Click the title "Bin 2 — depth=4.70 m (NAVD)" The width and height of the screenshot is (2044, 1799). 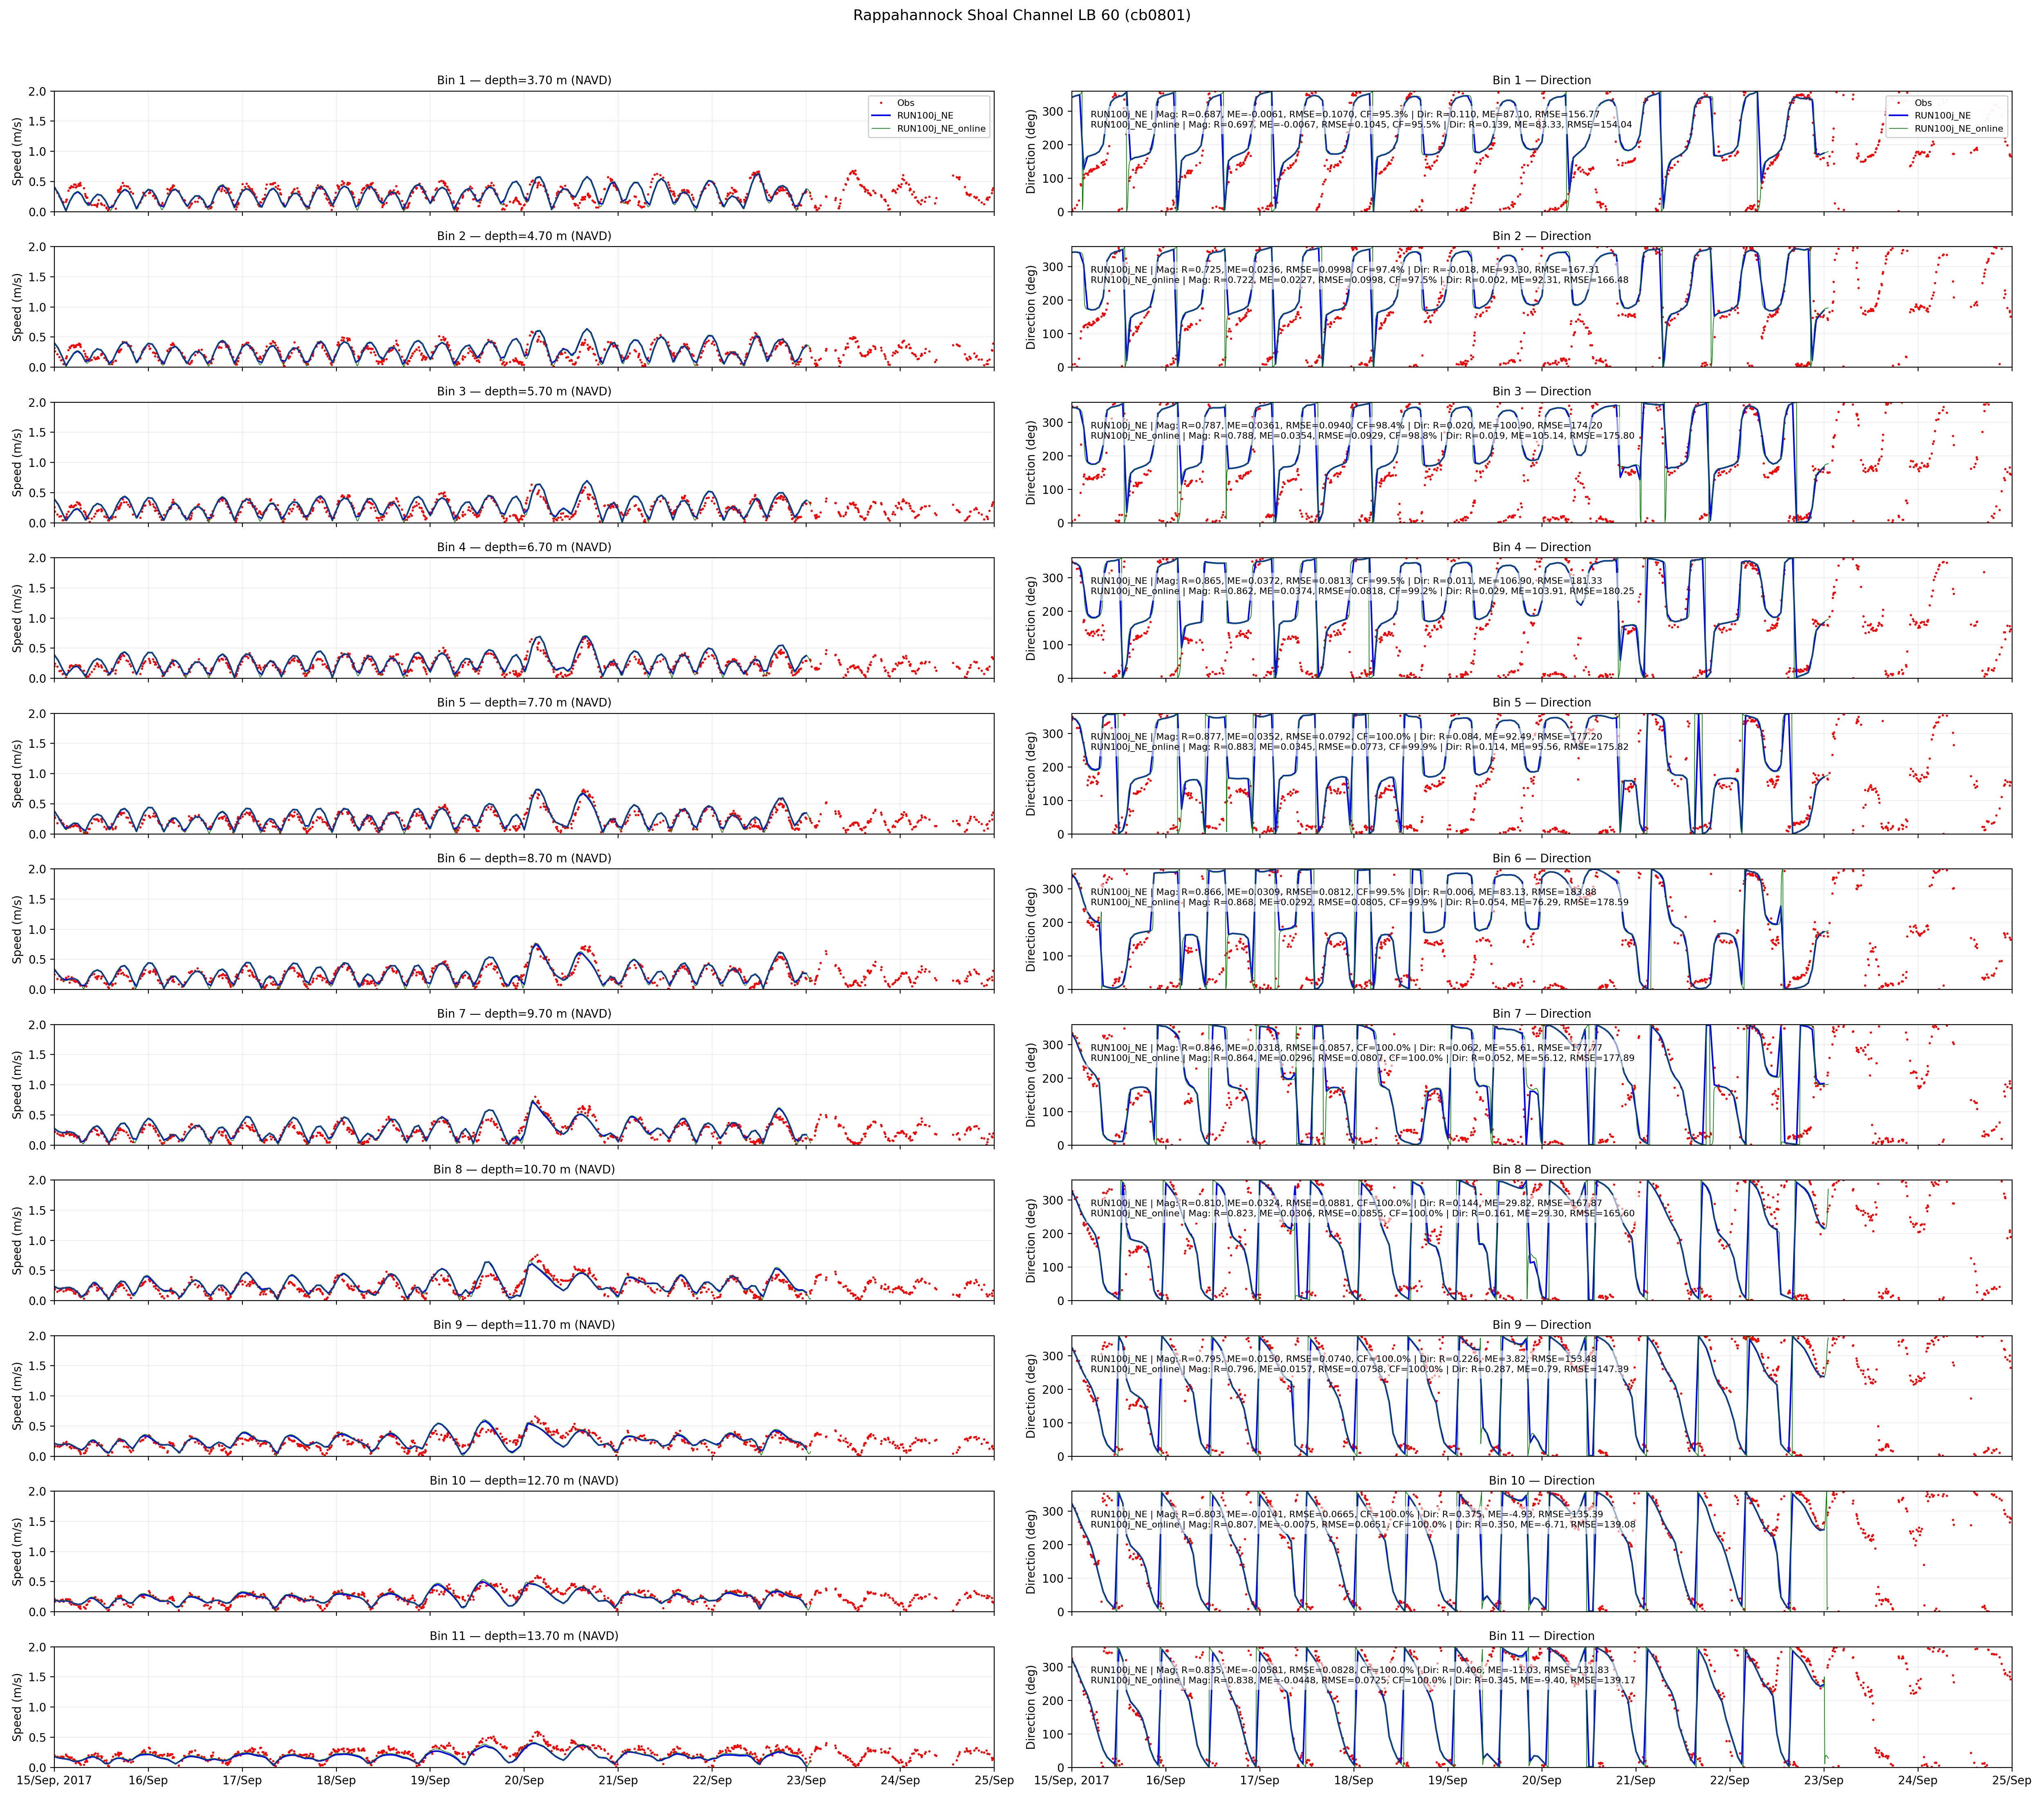[x=524, y=236]
